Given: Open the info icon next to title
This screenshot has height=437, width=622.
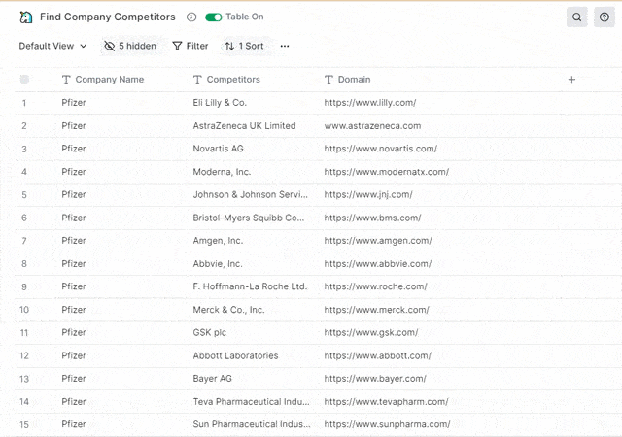Looking at the screenshot, I should pyautogui.click(x=191, y=17).
